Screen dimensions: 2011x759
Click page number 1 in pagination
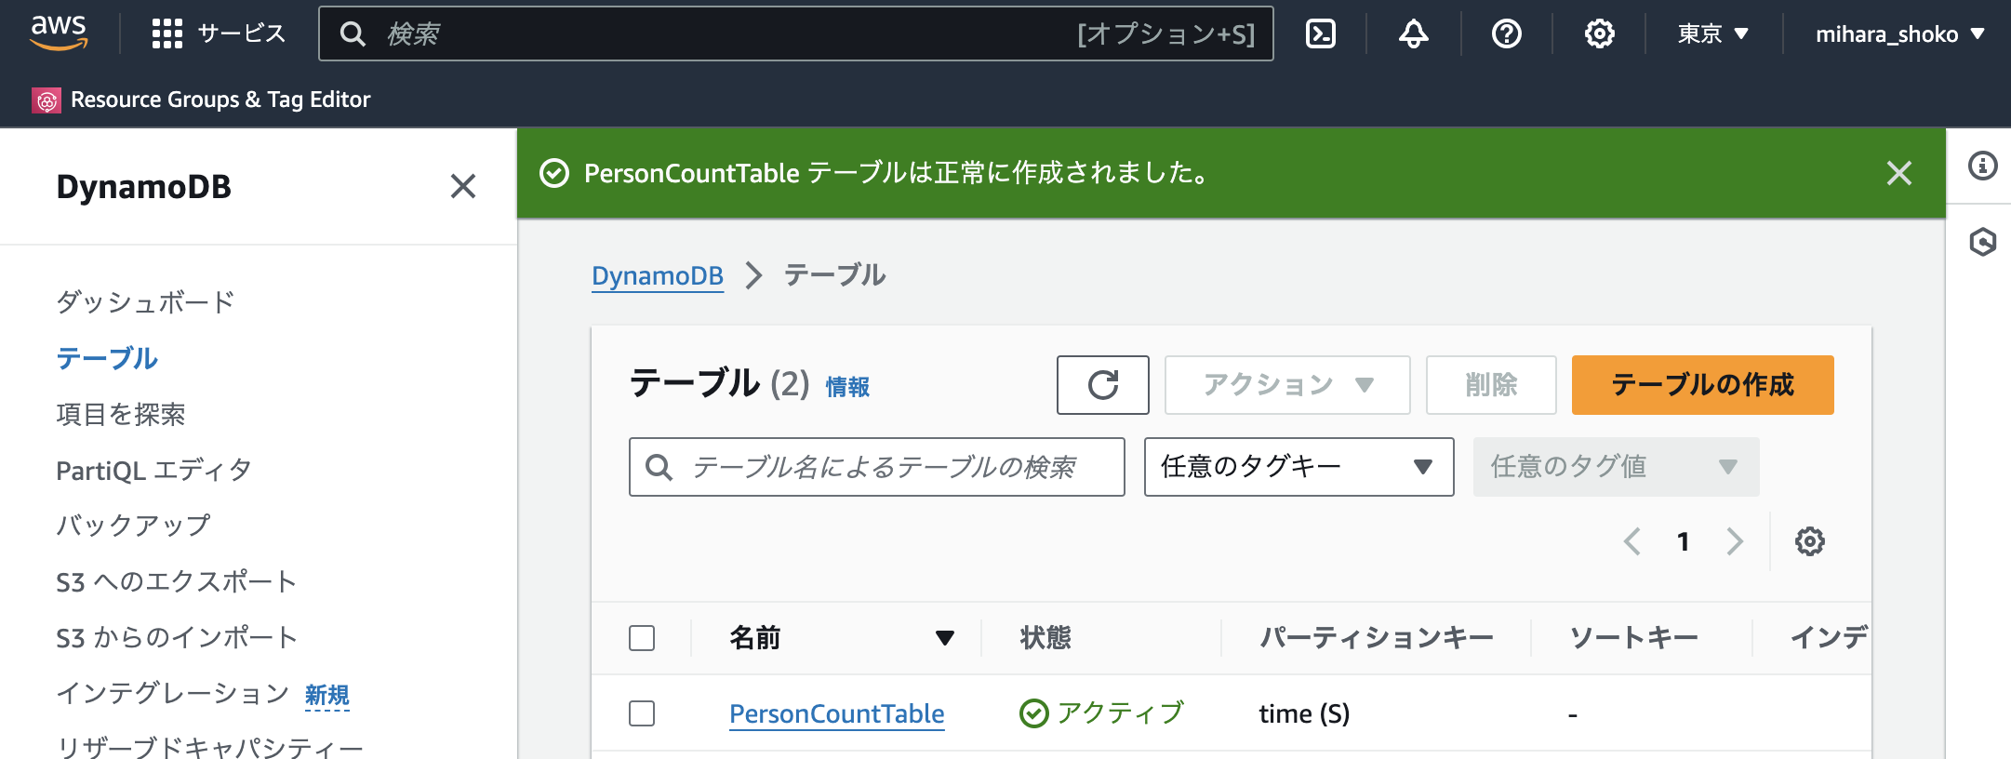[x=1683, y=541]
